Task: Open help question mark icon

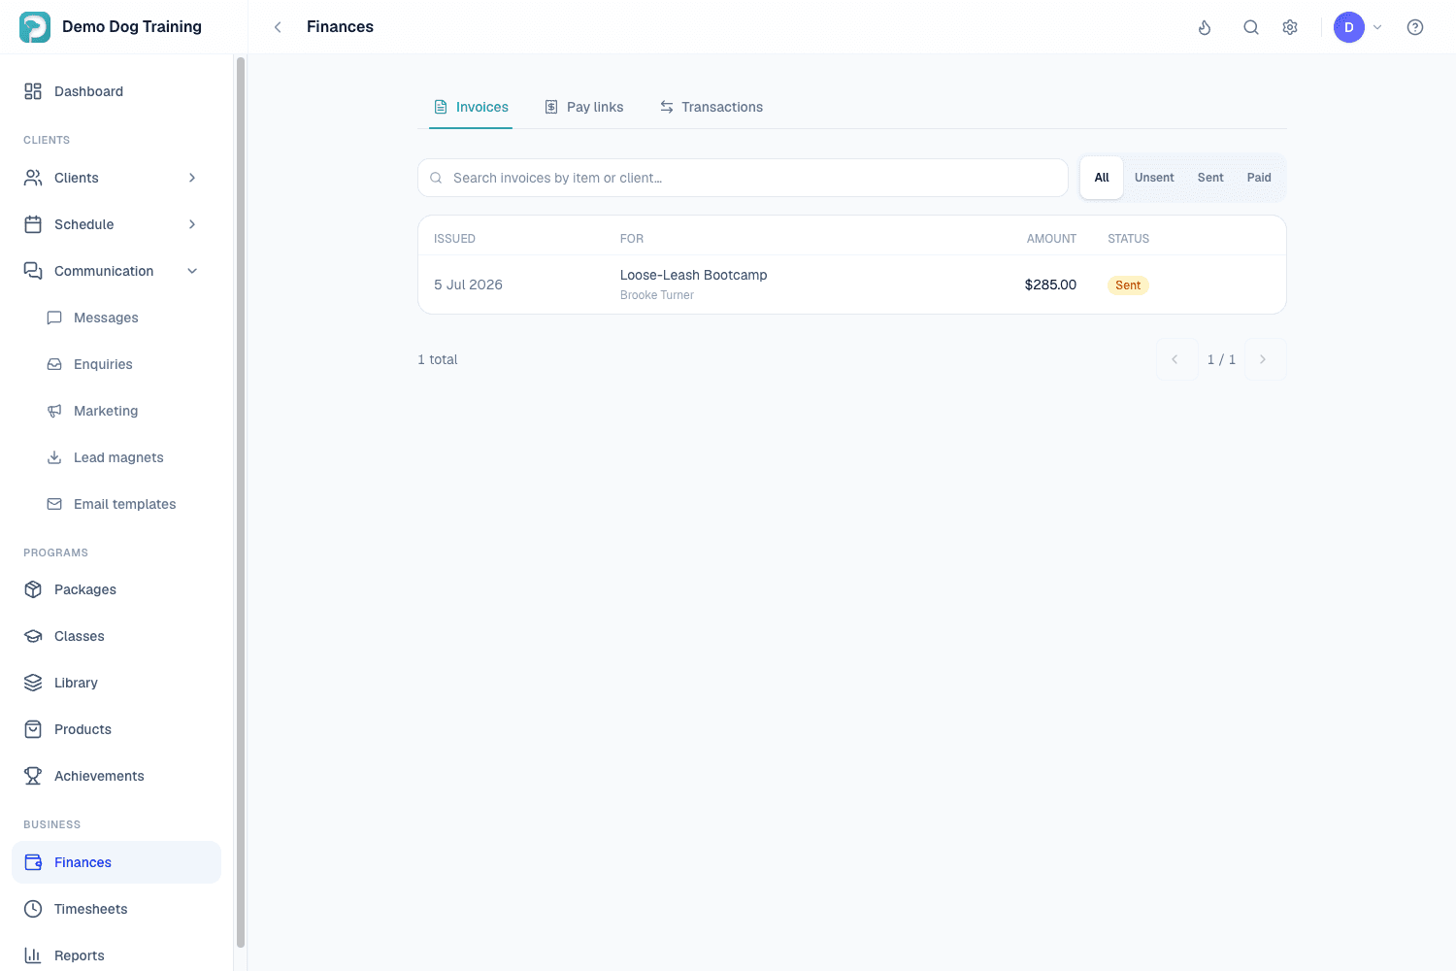Action: coord(1415,27)
